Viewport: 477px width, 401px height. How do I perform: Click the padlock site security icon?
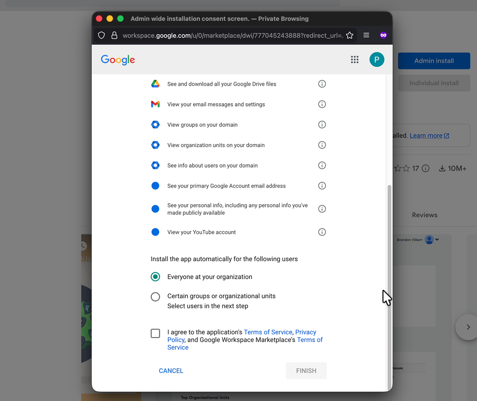(114, 36)
